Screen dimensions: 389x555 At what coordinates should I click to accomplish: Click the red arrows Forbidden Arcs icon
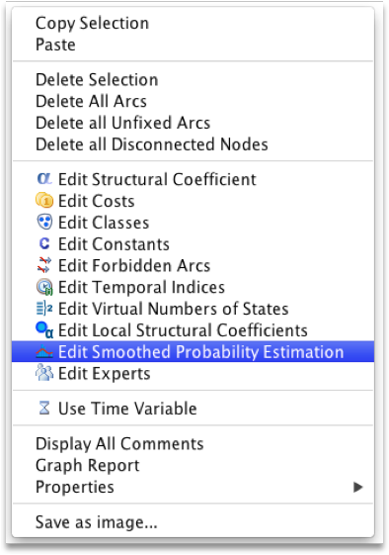pos(44,265)
